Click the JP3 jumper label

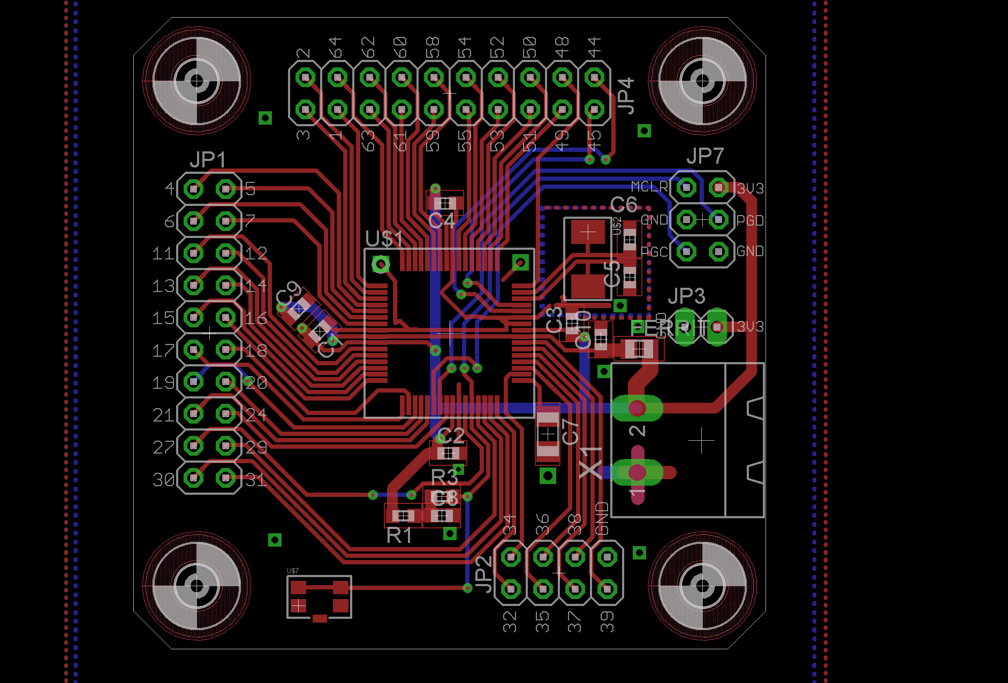click(x=686, y=295)
